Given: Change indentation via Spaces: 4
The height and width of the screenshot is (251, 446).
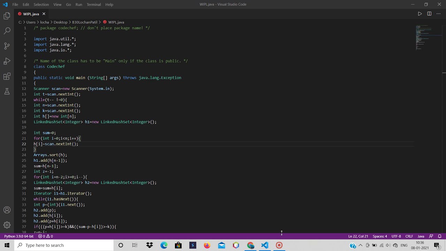Looking at the screenshot, I should click(x=380, y=236).
